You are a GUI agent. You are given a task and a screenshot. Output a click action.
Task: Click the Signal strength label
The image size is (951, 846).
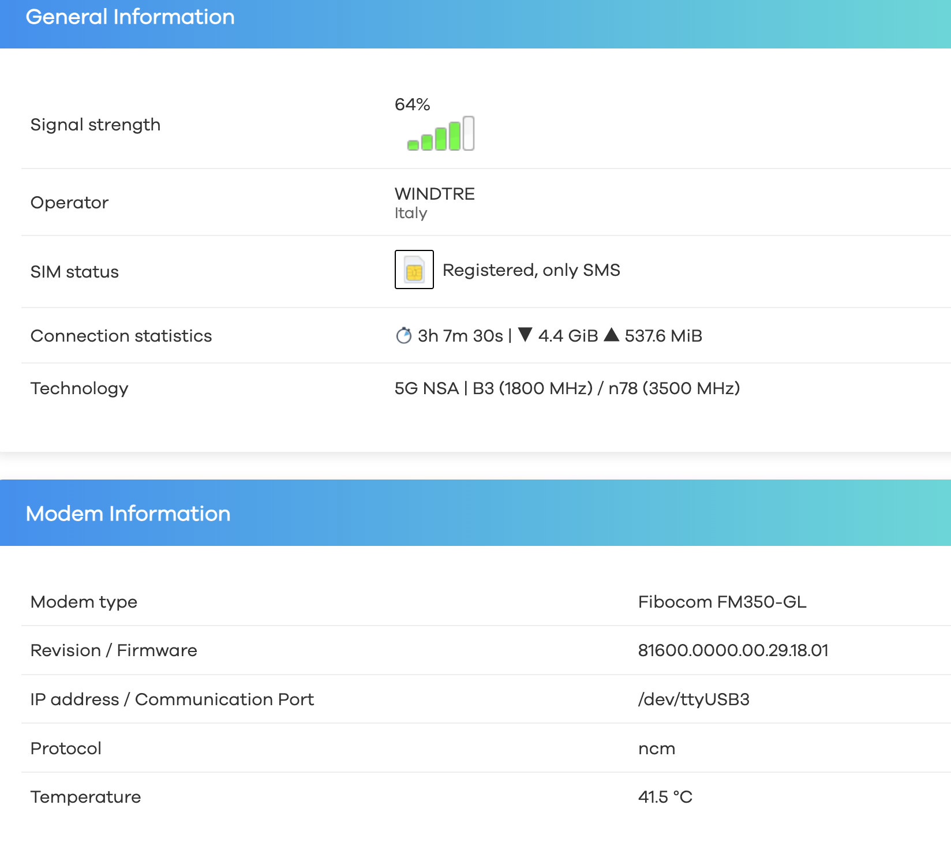tap(96, 125)
